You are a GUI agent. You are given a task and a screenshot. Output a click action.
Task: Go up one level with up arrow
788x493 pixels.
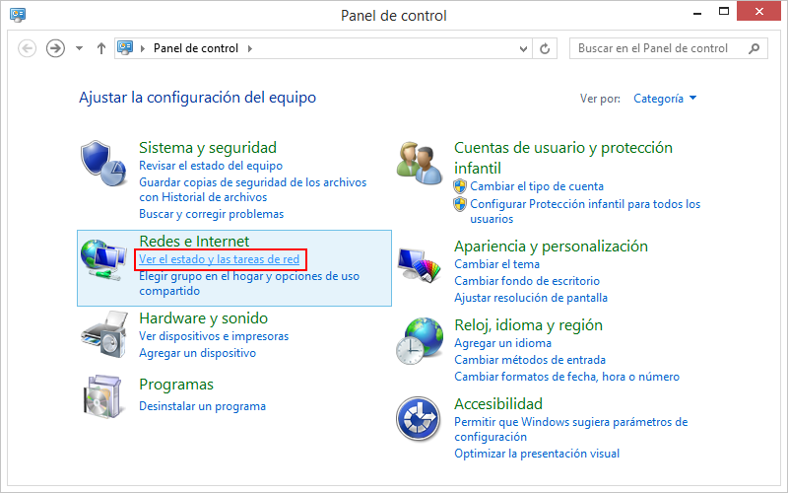click(100, 48)
